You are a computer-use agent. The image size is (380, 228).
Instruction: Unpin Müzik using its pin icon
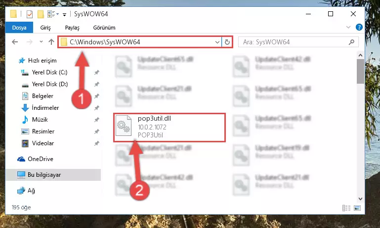pyautogui.click(x=97, y=120)
